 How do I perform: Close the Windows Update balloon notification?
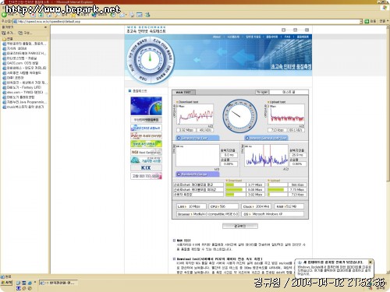point(370,262)
